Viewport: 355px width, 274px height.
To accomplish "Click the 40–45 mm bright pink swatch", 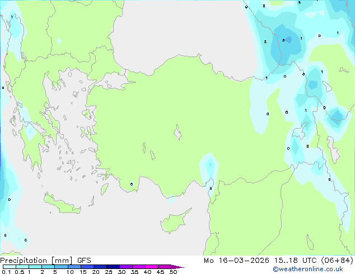I will click(152, 267).
